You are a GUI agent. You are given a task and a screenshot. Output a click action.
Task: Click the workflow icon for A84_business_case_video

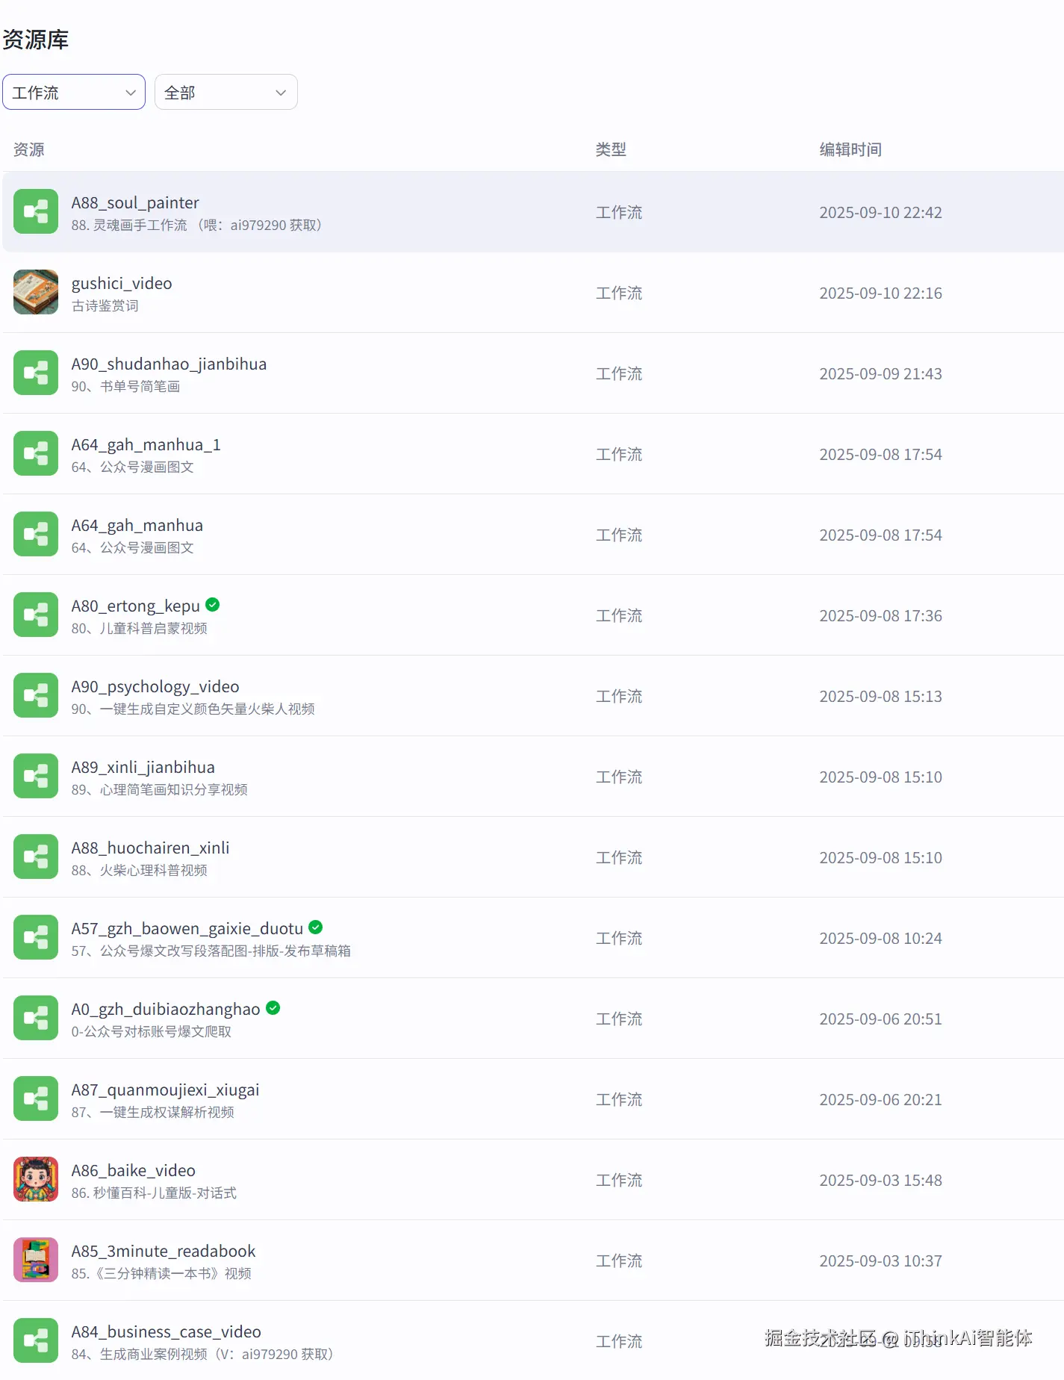pos(36,1341)
